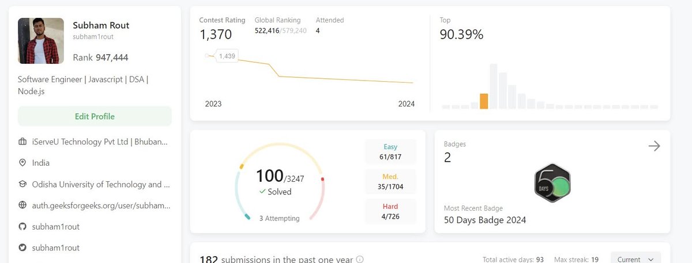
Task: Click the Max streak: 19 text
Action: 576,260
